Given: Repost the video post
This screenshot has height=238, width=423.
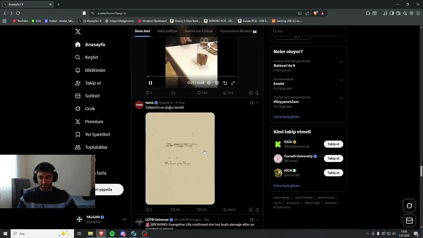Looking at the screenshot, I should tap(173, 93).
